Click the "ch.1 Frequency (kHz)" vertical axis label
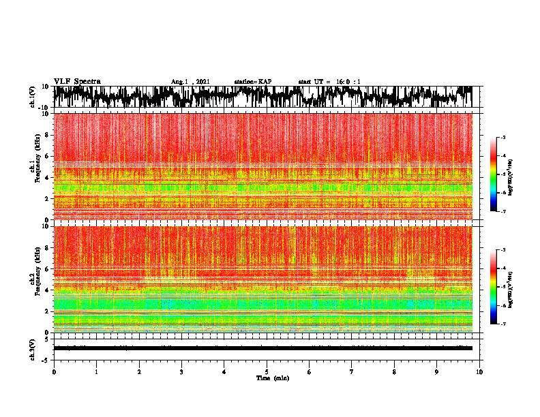Image resolution: width=540 pixels, height=417 pixels. tap(36, 159)
